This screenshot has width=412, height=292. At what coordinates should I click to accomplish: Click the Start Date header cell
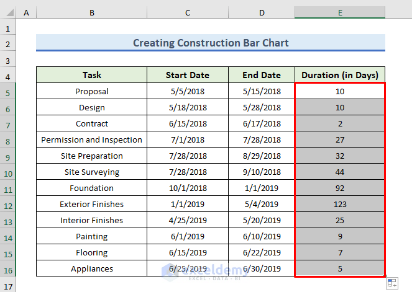point(188,75)
